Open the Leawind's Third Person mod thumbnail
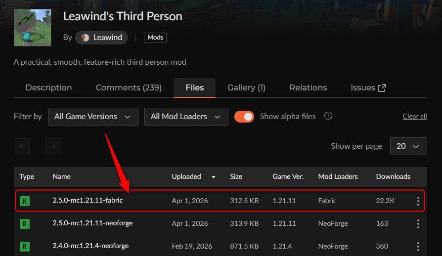The width and height of the screenshot is (442, 256). [x=33, y=28]
